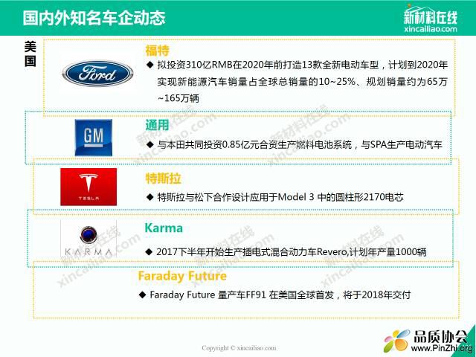
Task: Select bullet Faraday Future 量产车FF91
Action: pos(280,295)
